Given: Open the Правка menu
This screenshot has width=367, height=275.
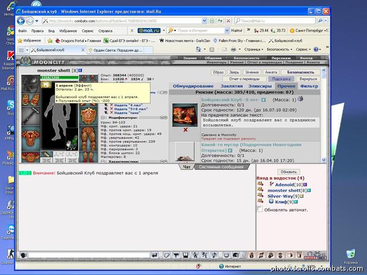Looking at the screenshot, I should 37,31.
